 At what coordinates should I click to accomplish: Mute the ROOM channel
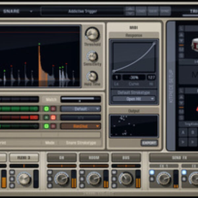[82, 172]
